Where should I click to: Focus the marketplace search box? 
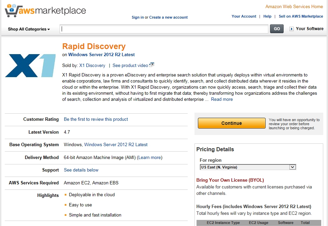pos(164,29)
